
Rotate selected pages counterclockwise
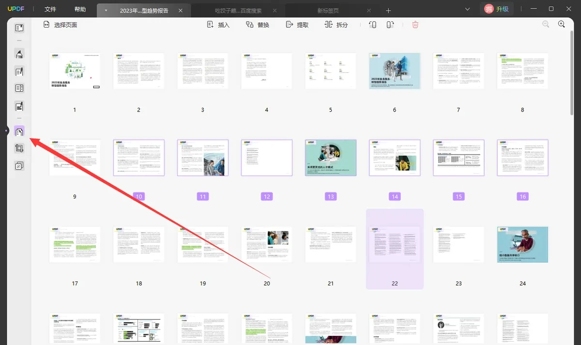coord(372,25)
